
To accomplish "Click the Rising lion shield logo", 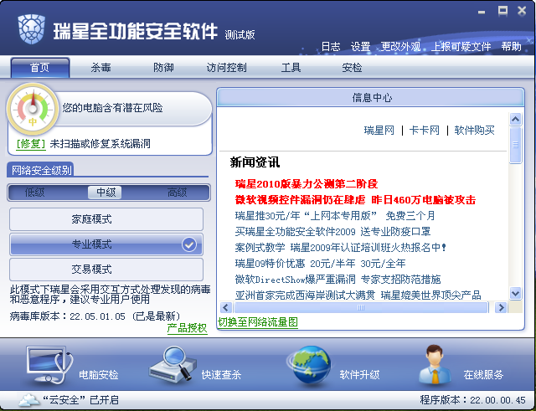I will click(x=32, y=28).
